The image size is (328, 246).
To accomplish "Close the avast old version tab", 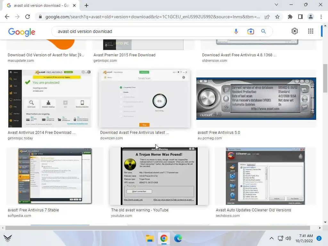I will (74, 5).
